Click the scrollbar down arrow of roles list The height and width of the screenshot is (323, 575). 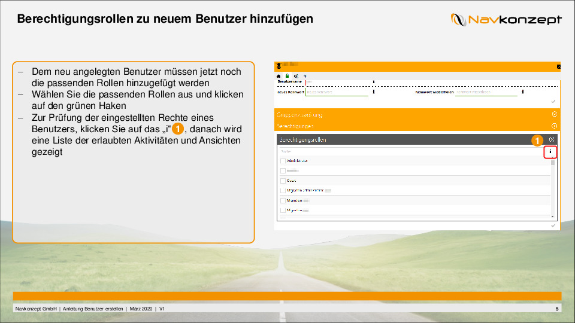[553, 217]
